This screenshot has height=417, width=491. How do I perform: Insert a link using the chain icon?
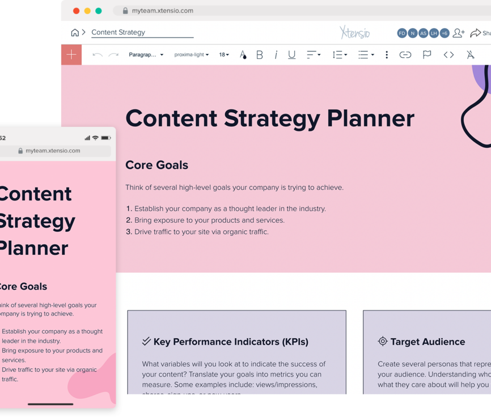tap(405, 54)
